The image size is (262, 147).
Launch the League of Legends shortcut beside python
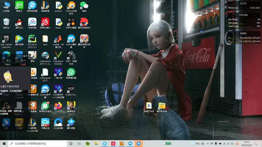[45, 6]
